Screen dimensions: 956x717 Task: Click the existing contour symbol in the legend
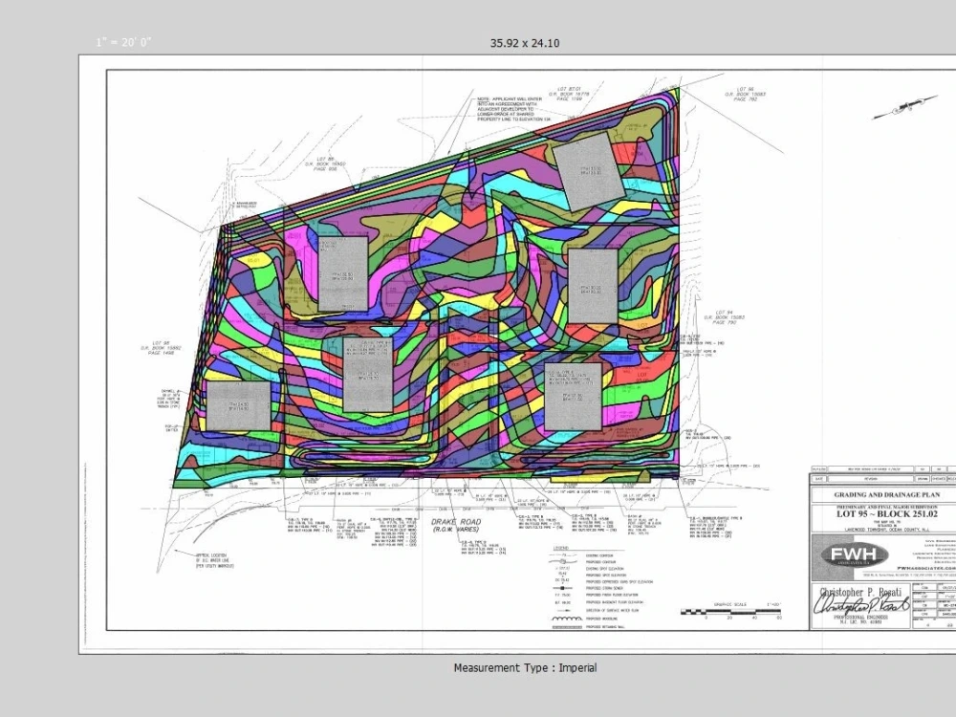(x=563, y=555)
